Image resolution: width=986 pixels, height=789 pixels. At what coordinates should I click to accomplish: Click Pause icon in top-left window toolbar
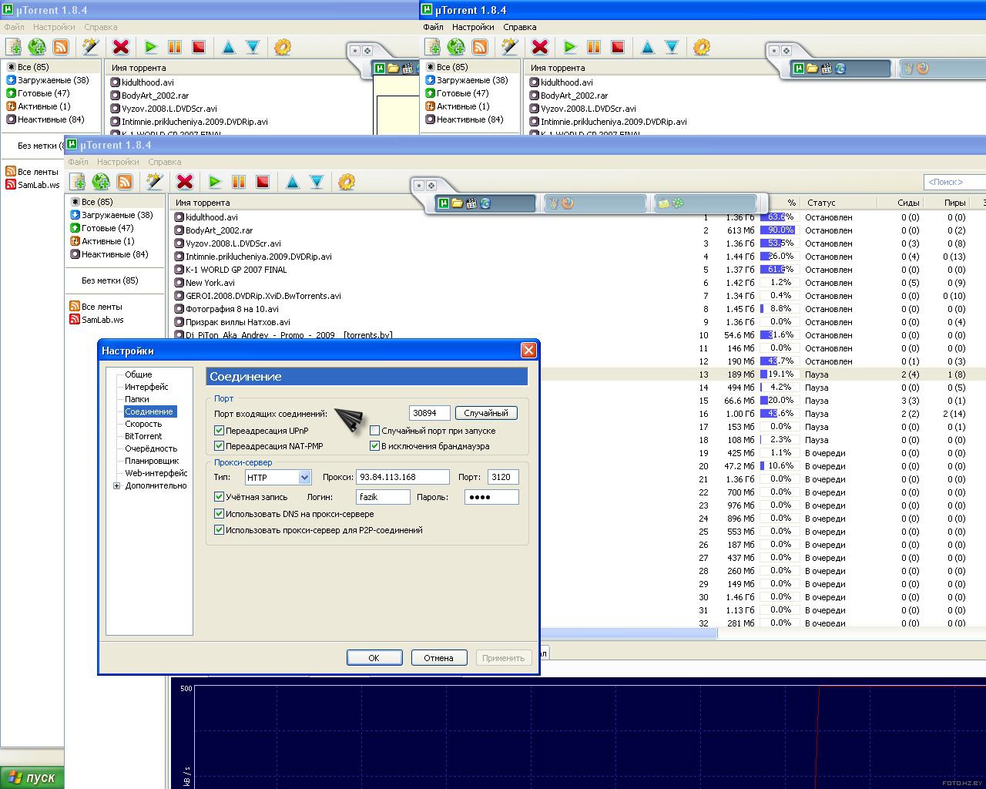pyautogui.click(x=175, y=47)
